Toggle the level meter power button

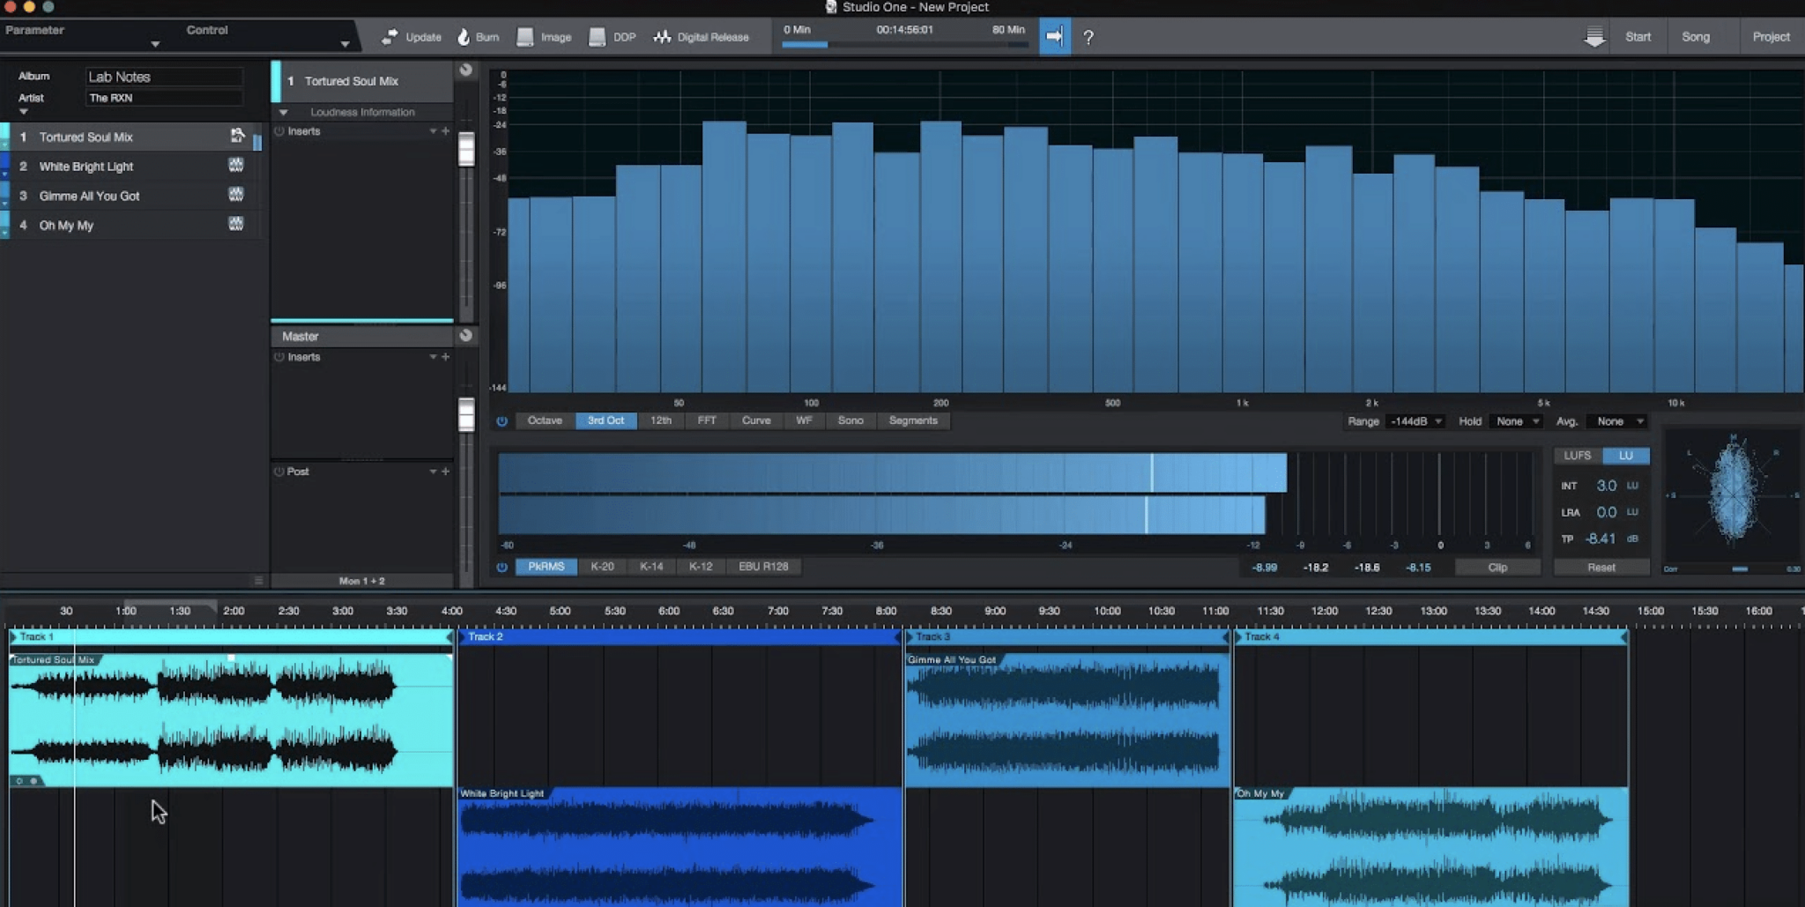[501, 566]
